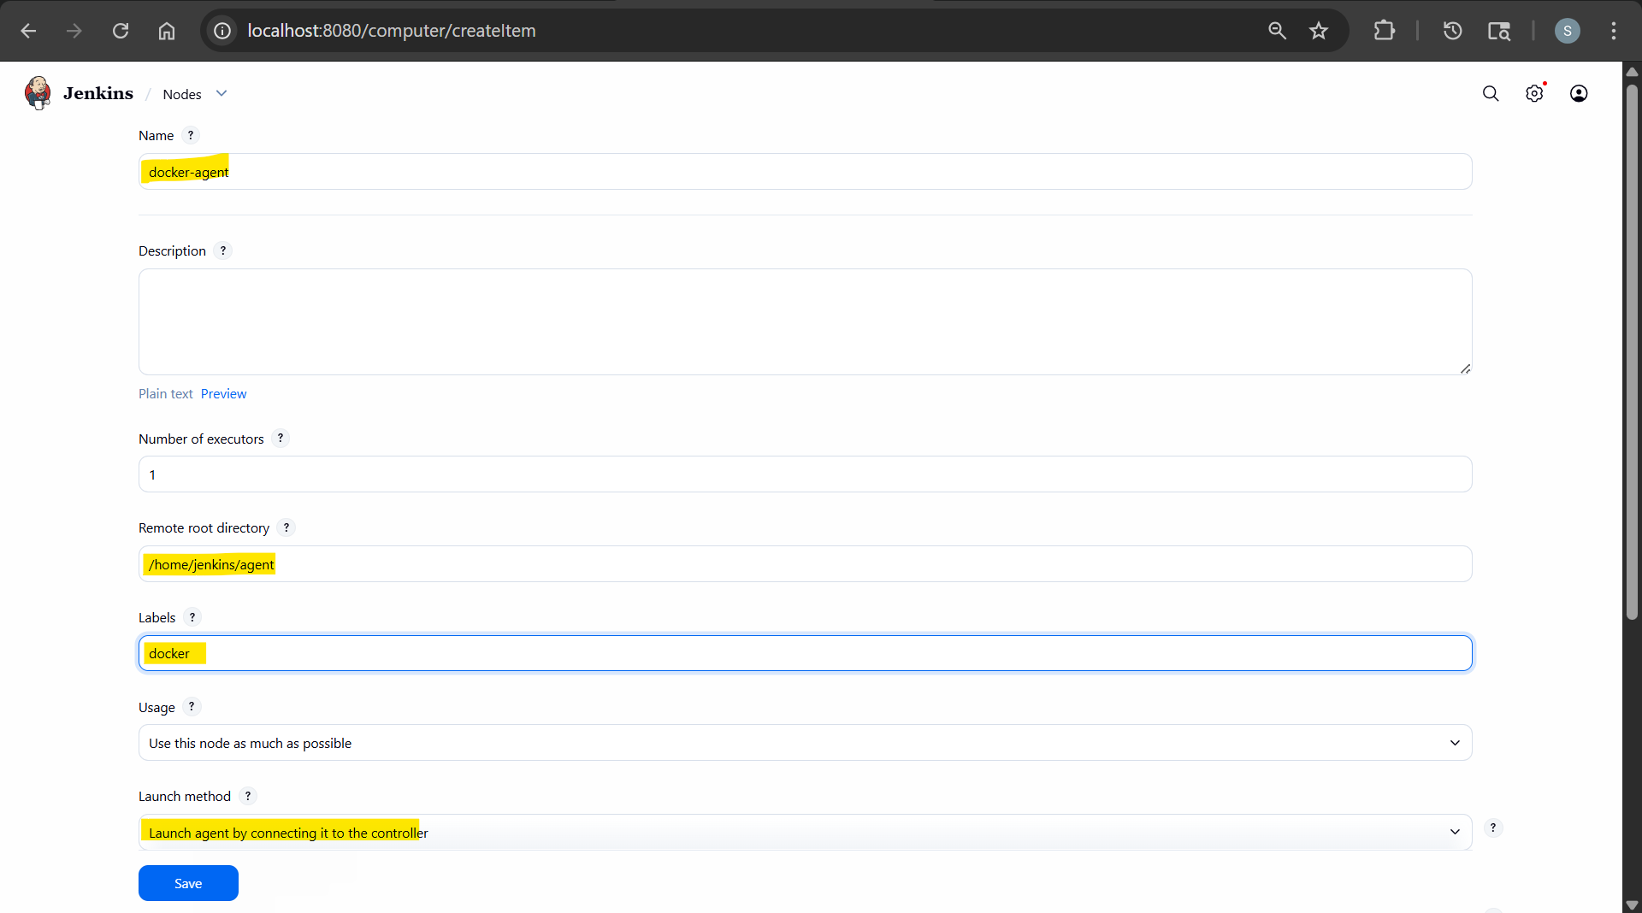Show help for Launch method label
The width and height of the screenshot is (1642, 913).
pyautogui.click(x=248, y=796)
